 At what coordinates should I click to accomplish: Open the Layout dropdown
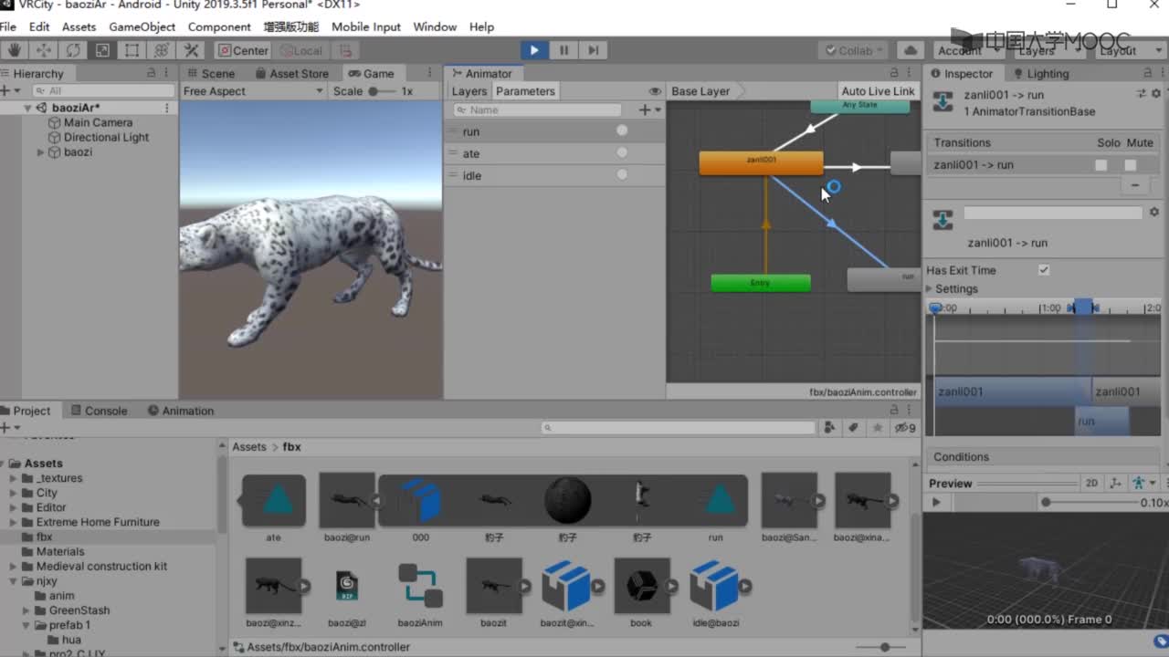click(x=1129, y=50)
